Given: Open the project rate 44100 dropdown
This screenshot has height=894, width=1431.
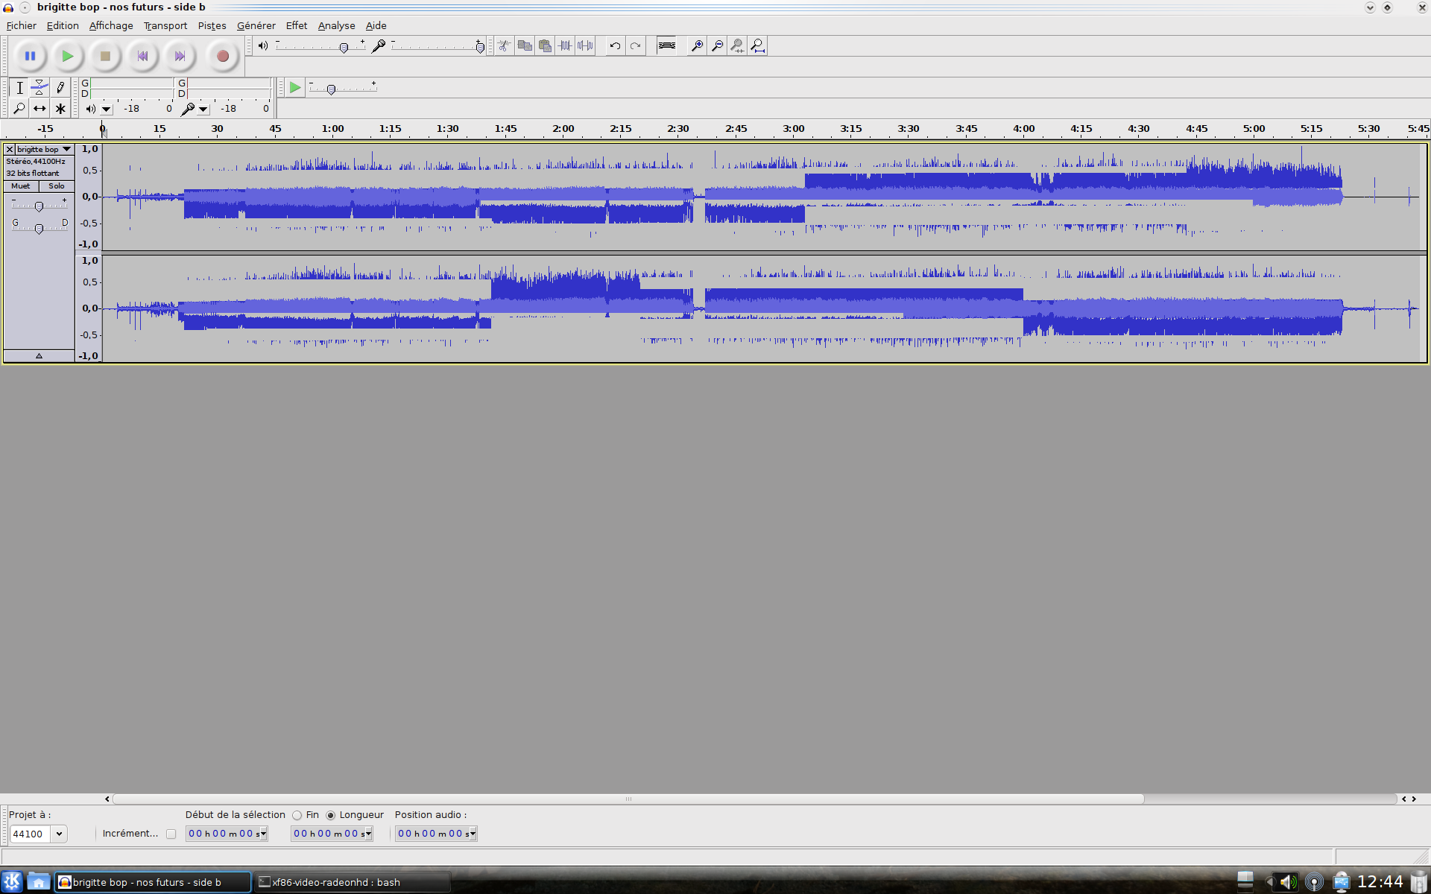Looking at the screenshot, I should pyautogui.click(x=59, y=834).
